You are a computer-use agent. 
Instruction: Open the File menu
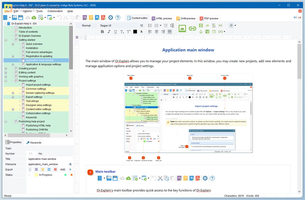(x=7, y=11)
